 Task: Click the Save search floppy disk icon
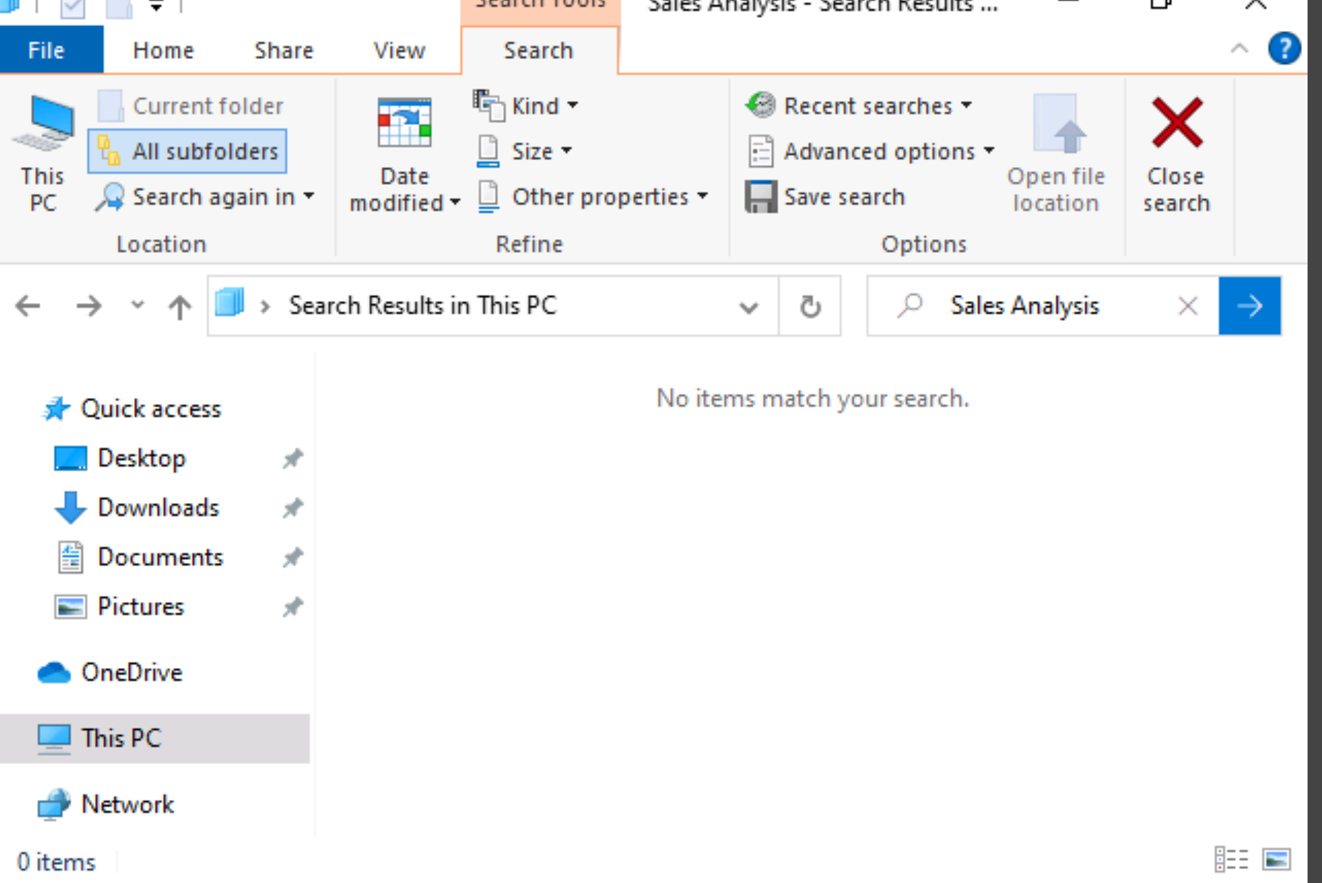point(761,197)
